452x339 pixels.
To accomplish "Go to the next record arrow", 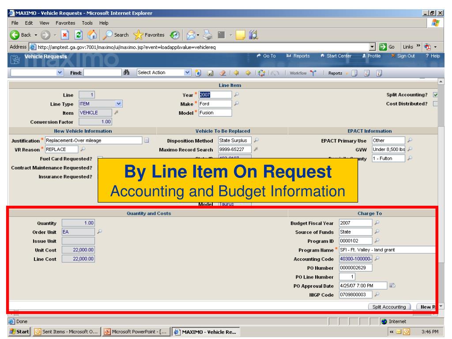I will coord(248,73).
